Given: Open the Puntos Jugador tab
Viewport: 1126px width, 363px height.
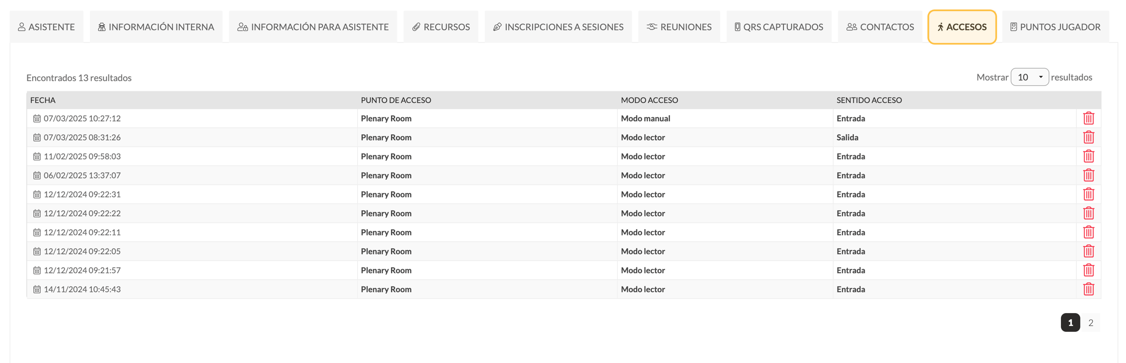Looking at the screenshot, I should [1055, 27].
